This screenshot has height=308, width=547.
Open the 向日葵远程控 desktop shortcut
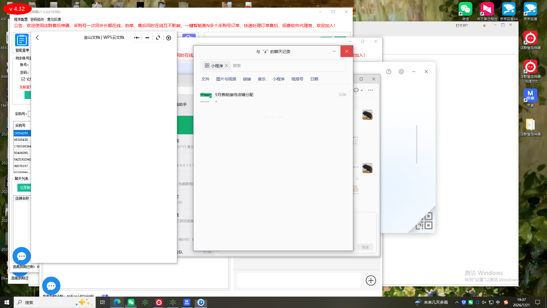coord(487,12)
